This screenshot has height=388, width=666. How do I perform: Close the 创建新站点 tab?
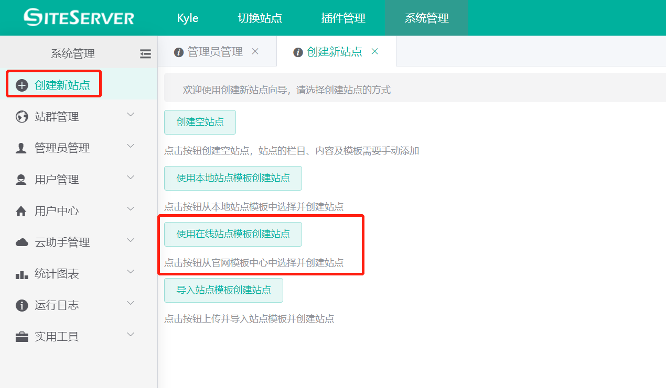pos(374,51)
